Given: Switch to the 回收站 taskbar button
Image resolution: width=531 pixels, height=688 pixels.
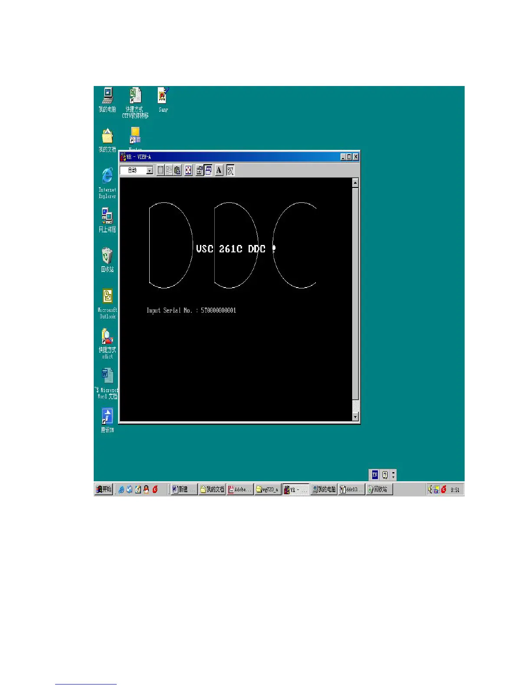Looking at the screenshot, I should [380, 490].
